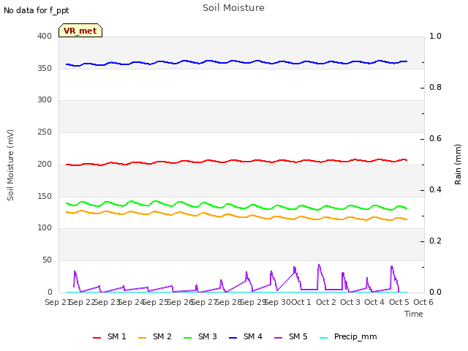Click the 0.8 rain axis tick label
The width and height of the screenshot is (468, 351).
[x=435, y=88]
